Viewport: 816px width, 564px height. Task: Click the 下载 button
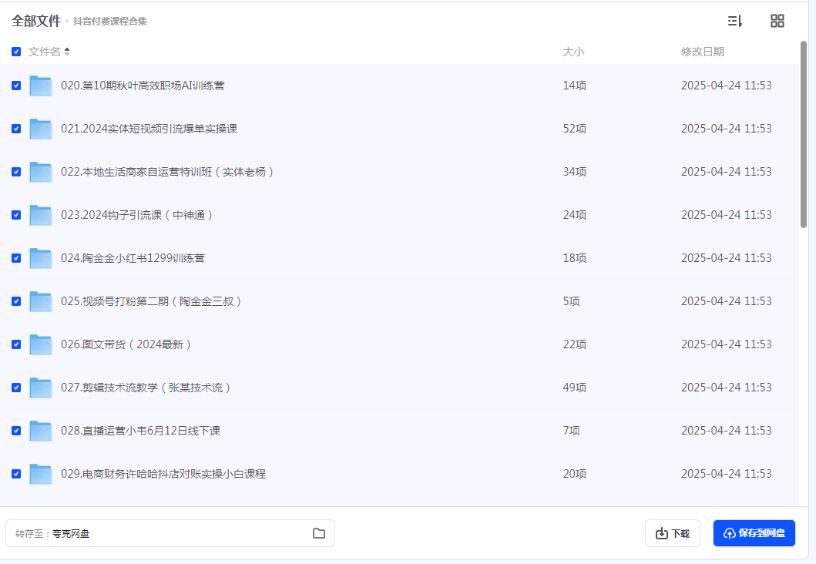[672, 533]
